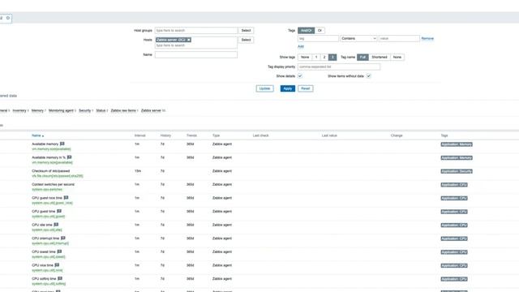This screenshot has height=292, width=519.
Task: Click 15m interval of Checksum row
Action: 138,171
